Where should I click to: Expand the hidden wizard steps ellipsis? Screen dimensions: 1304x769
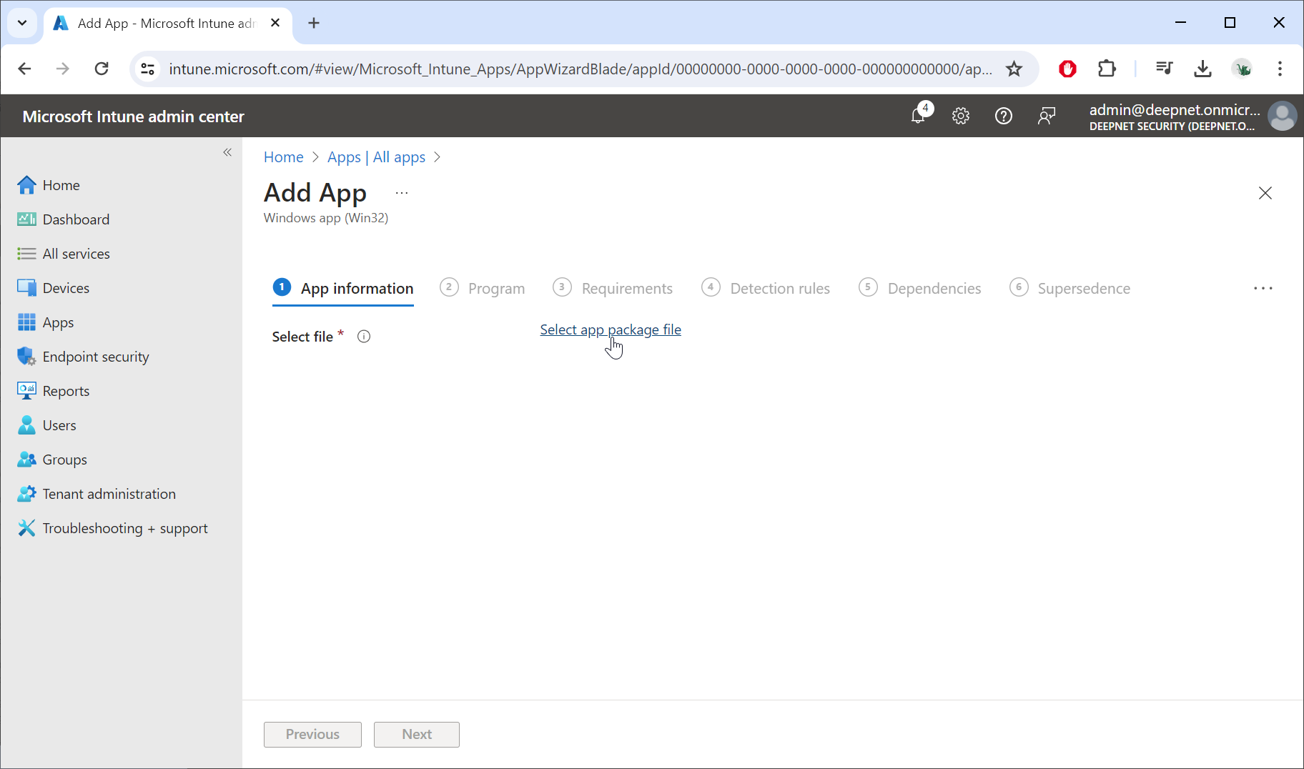point(1263,288)
